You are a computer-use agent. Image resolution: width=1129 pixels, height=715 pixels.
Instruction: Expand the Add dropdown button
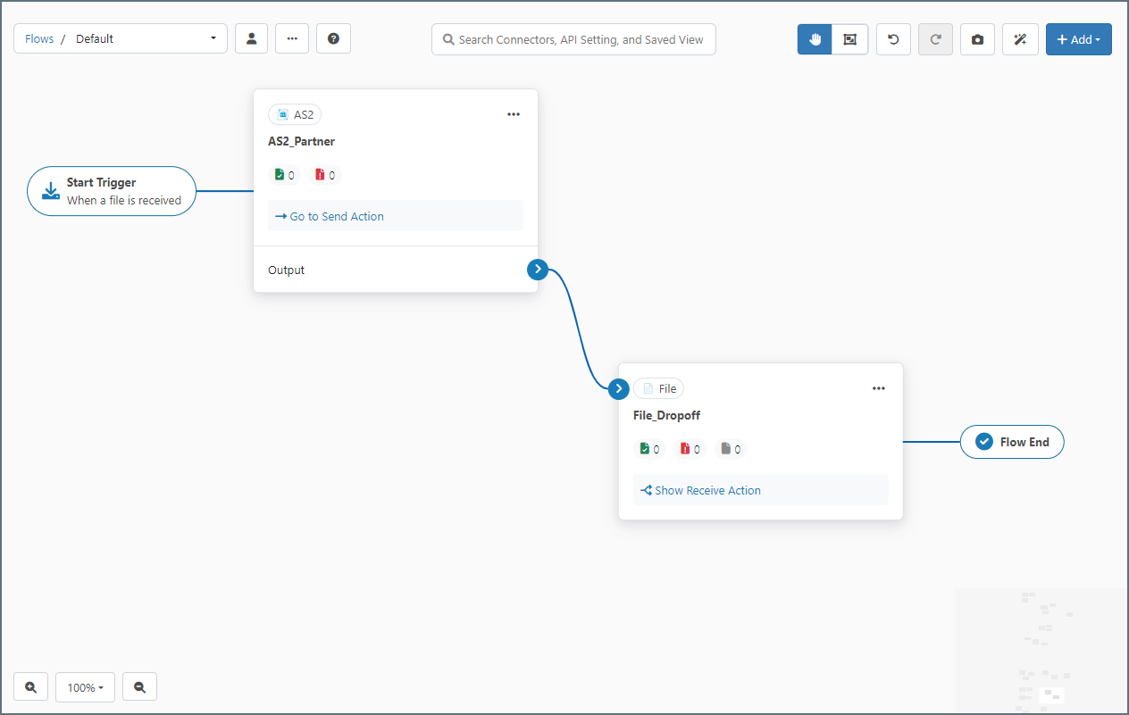click(1078, 39)
